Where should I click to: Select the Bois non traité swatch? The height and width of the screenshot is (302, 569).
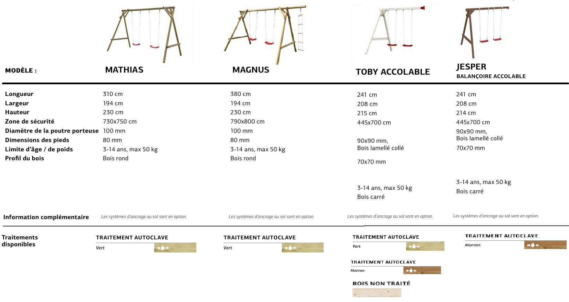pyautogui.click(x=377, y=293)
